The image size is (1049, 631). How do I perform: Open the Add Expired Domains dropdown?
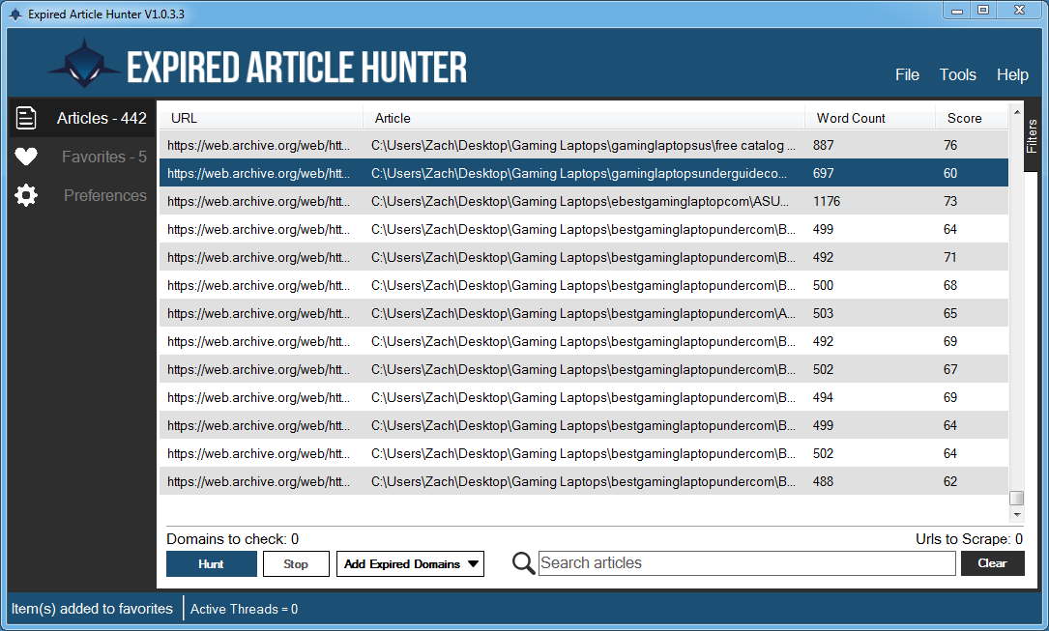pos(410,563)
